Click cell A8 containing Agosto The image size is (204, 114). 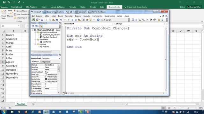(13, 62)
